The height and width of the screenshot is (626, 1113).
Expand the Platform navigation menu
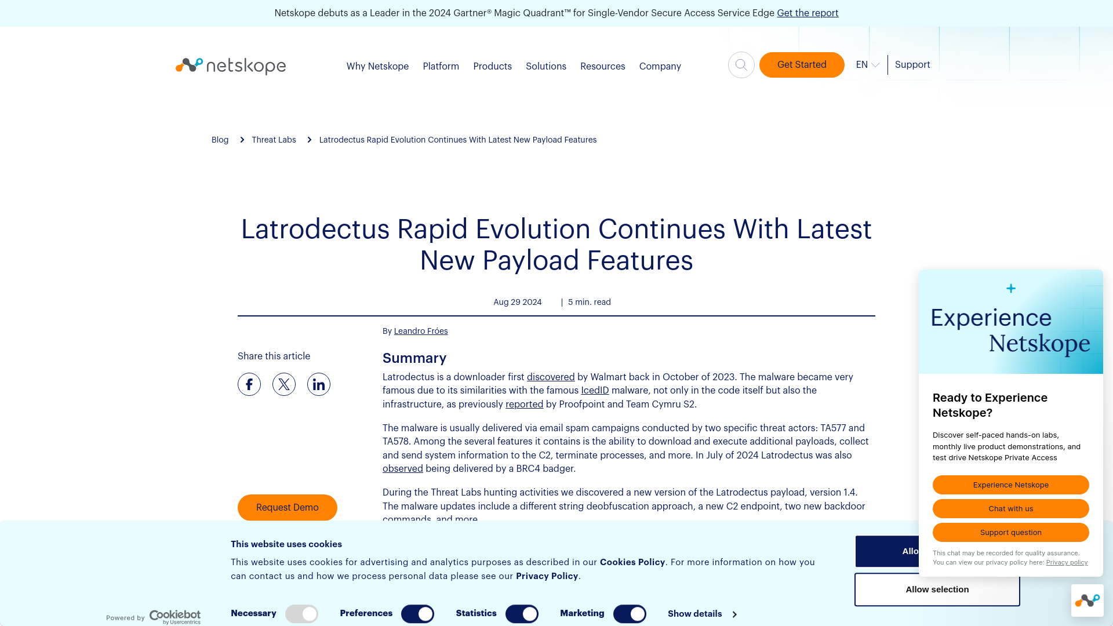[441, 67]
